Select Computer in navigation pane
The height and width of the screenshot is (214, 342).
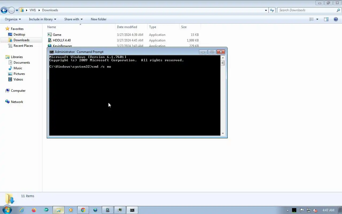[18, 91]
